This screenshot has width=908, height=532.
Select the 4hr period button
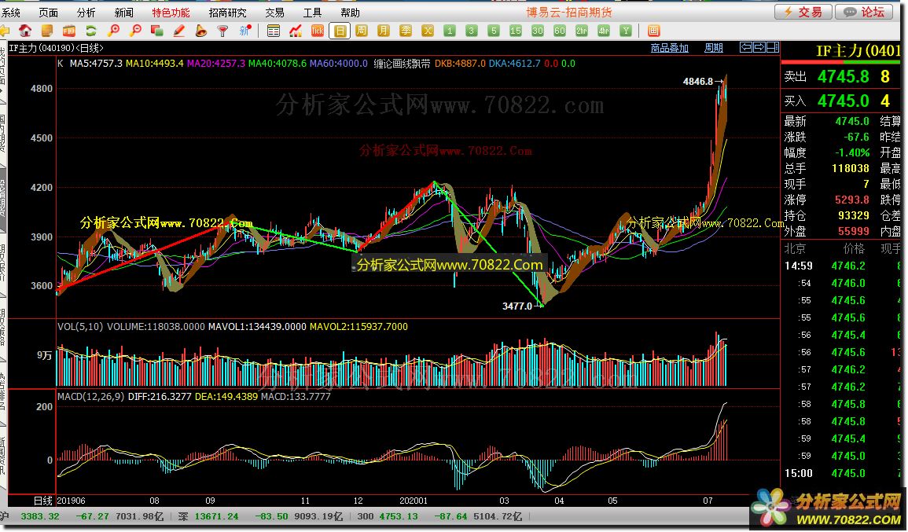pos(604,31)
